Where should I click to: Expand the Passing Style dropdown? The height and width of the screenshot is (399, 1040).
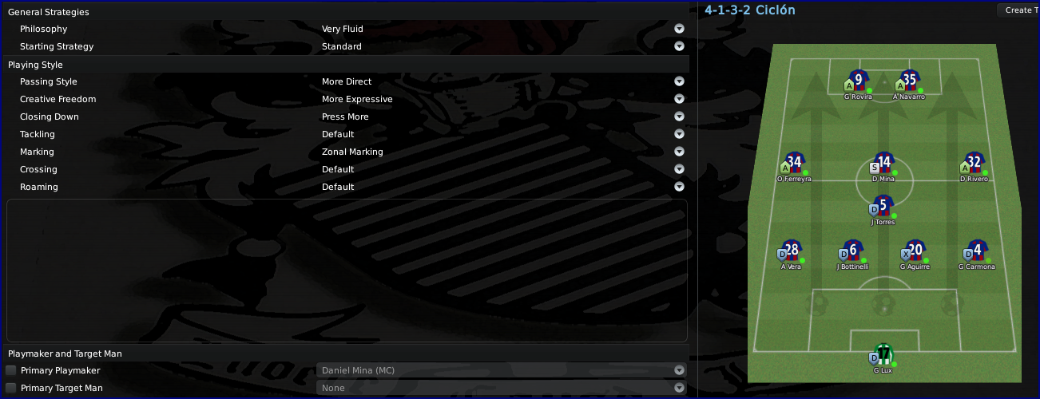pos(679,81)
